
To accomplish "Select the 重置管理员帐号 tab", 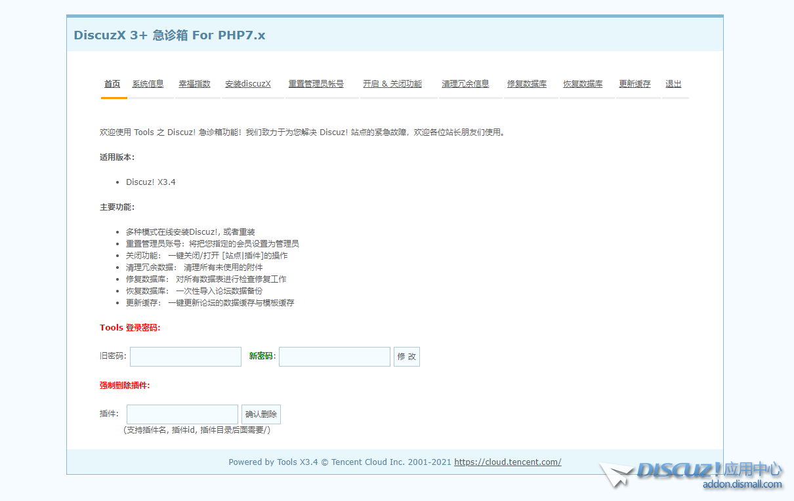I will [316, 84].
